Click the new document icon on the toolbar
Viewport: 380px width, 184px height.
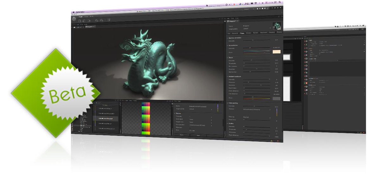click(x=80, y=21)
